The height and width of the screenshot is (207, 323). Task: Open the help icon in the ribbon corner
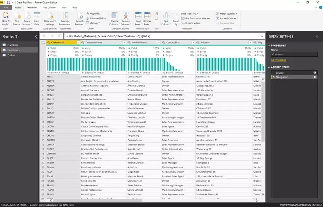click(321, 7)
